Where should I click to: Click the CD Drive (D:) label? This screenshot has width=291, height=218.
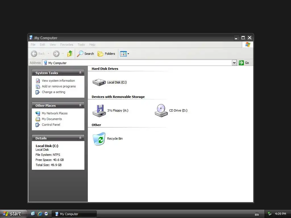[178, 110]
